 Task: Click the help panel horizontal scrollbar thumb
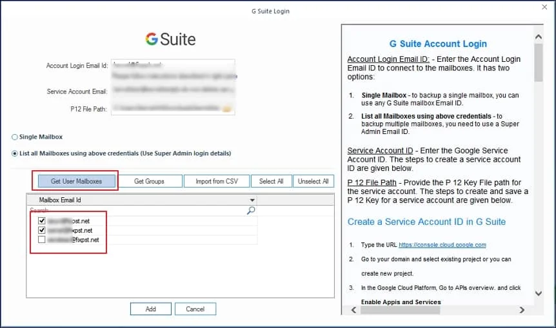pos(400,310)
